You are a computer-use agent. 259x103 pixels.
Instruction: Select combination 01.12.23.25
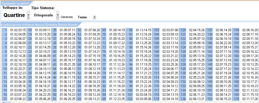coord(117,99)
